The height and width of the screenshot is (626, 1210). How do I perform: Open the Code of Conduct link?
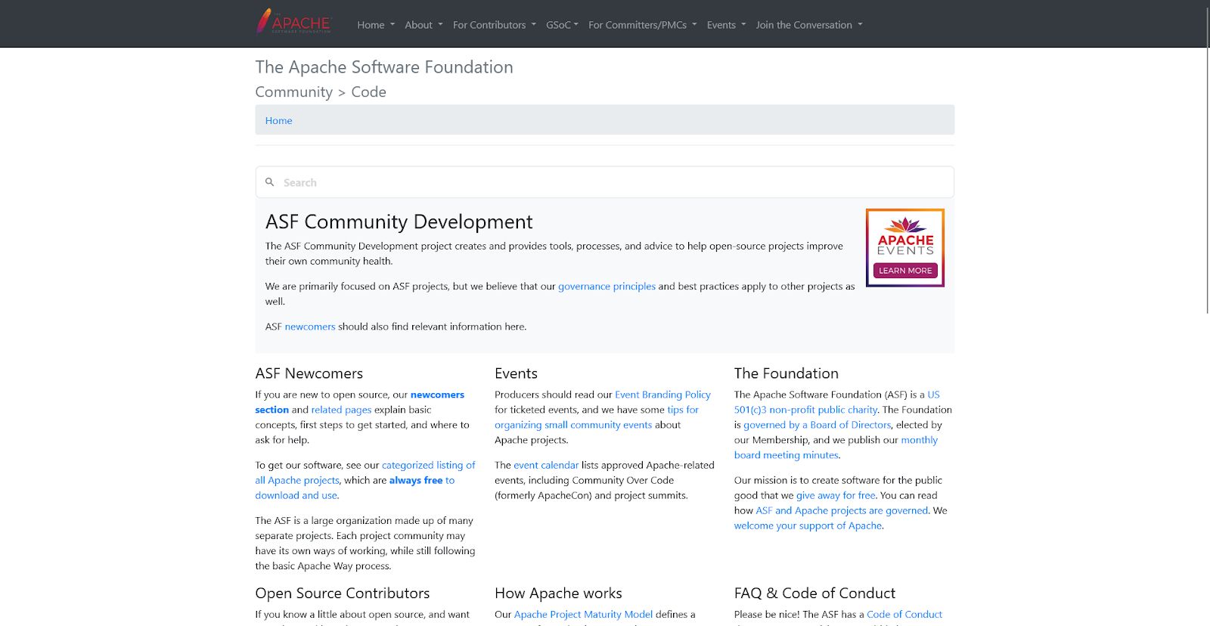pos(904,615)
